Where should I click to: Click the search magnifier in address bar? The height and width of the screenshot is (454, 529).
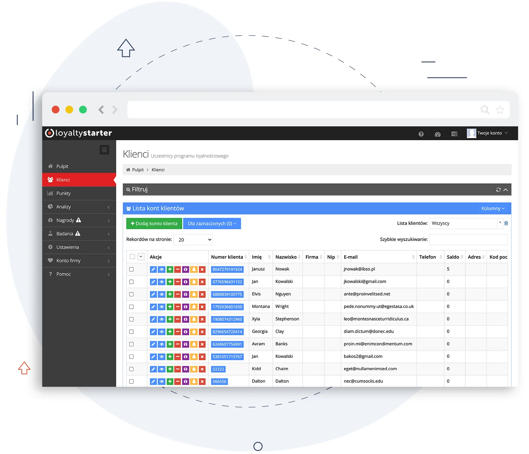point(485,110)
